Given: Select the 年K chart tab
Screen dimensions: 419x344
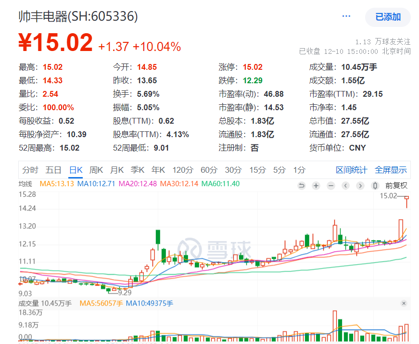Looking at the screenshot, I should (158, 170).
